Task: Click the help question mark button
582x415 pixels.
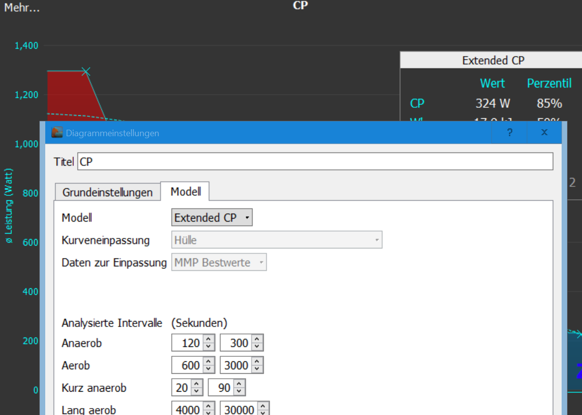Action: point(509,133)
